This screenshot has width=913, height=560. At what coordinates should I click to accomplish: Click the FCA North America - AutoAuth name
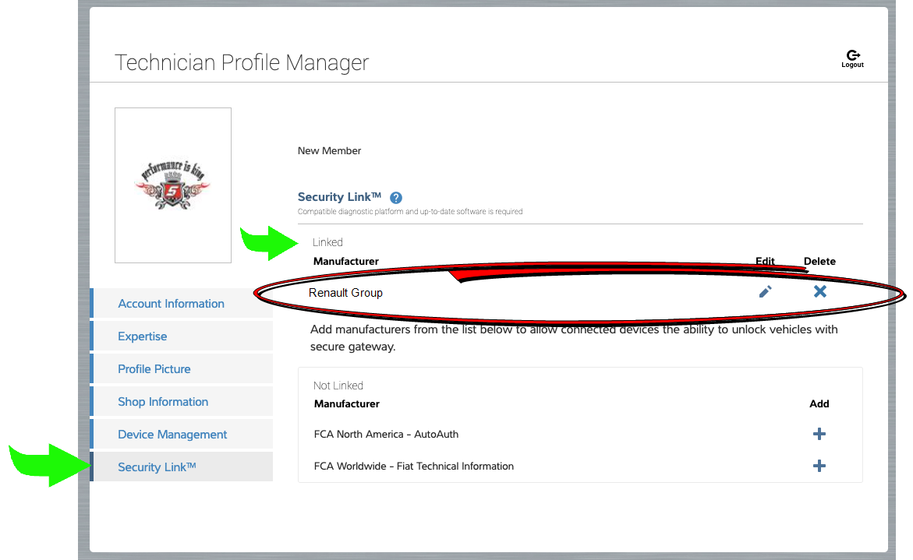point(386,434)
